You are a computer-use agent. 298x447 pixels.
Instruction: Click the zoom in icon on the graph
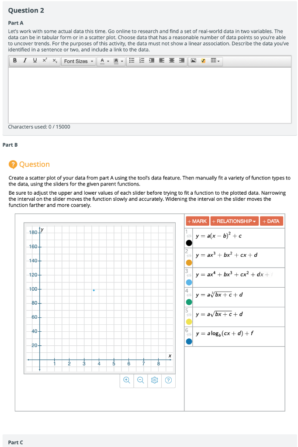tap(127, 380)
